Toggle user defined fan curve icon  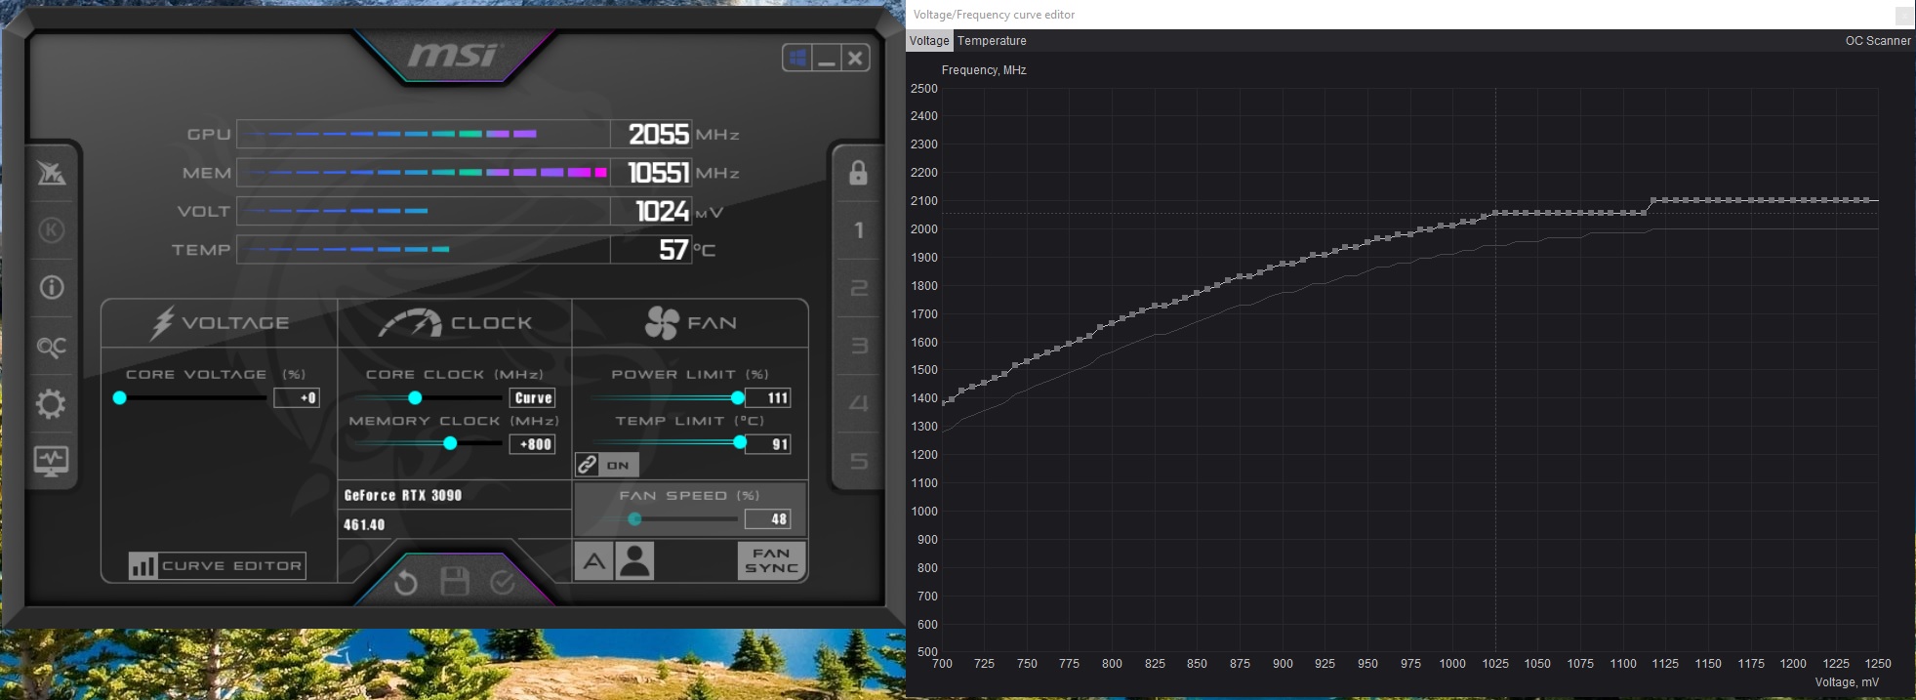[635, 561]
